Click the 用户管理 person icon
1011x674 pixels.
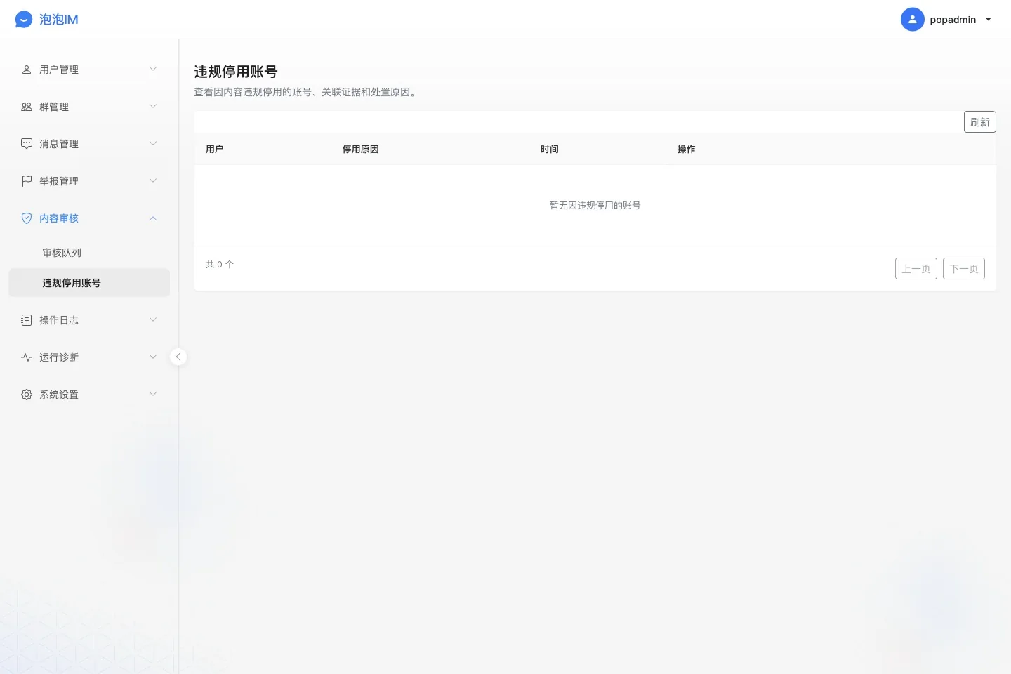click(x=27, y=70)
